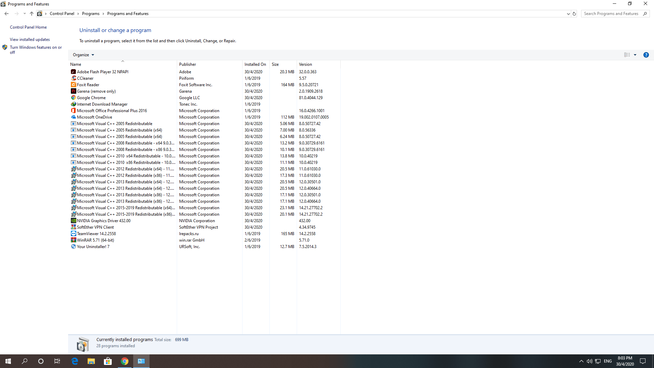Select Microsoft Visual C++ 2010 x86 Redistributable
654x368 pixels.
click(204, 163)
